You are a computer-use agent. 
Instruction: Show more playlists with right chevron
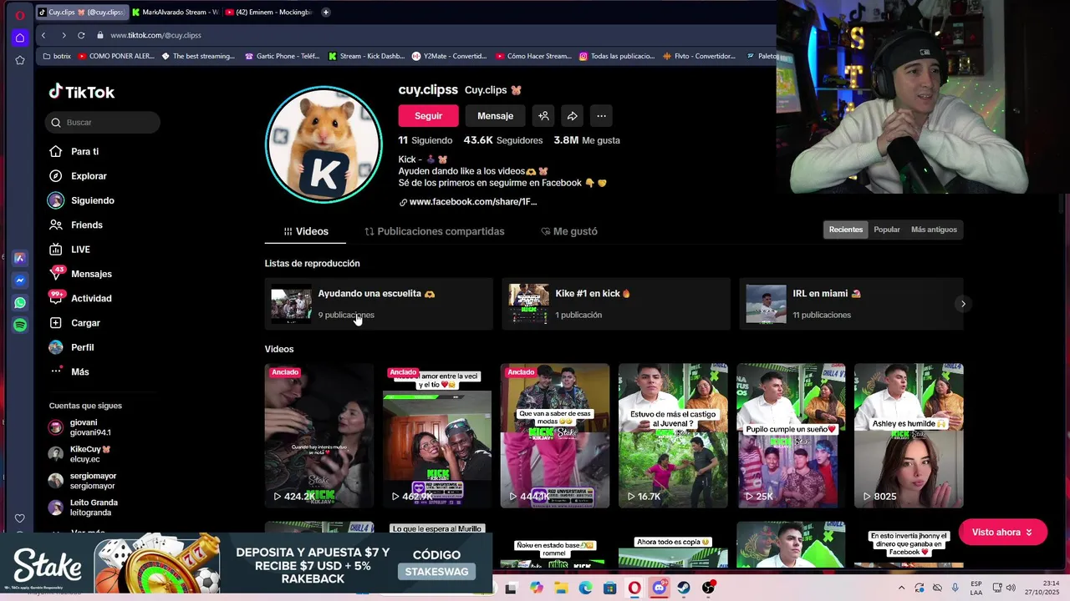(963, 304)
